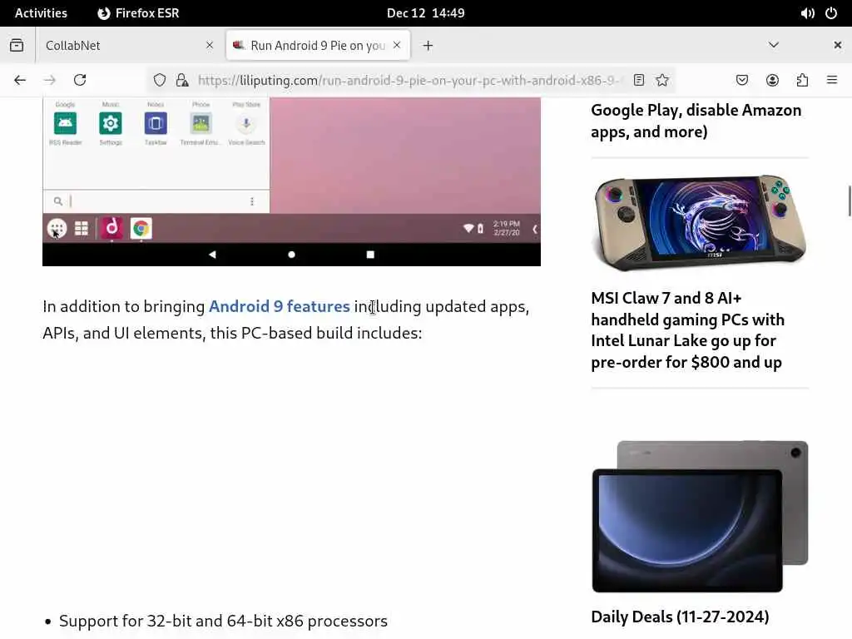The width and height of the screenshot is (852, 639).
Task: Click the page vertical scrollbar thumb
Action: coord(850,201)
